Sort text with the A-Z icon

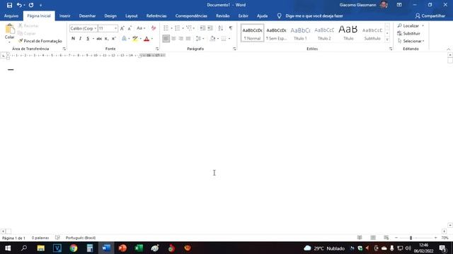[x=220, y=28]
